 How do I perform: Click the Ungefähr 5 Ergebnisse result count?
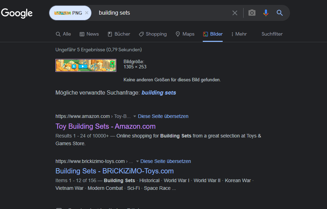point(99,50)
